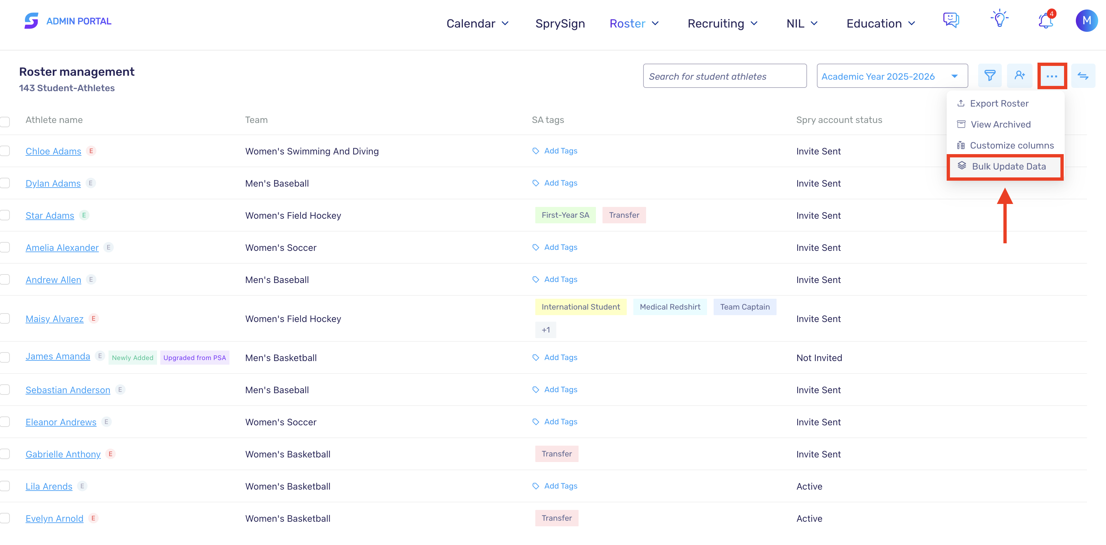Click the Spry logo icon
The height and width of the screenshot is (545, 1106).
pos(31,21)
